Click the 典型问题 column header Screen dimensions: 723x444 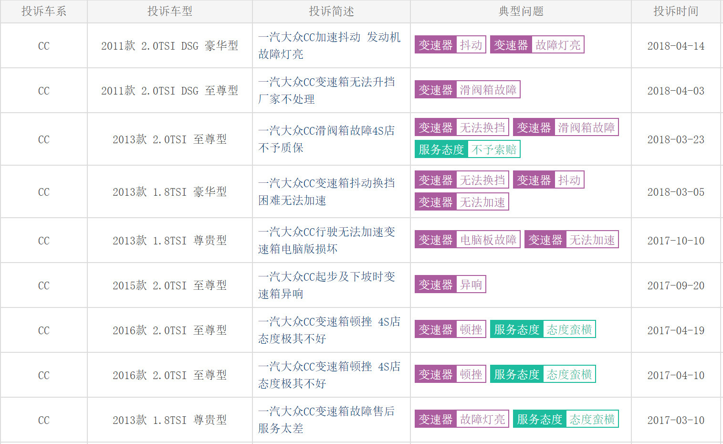pyautogui.click(x=521, y=11)
